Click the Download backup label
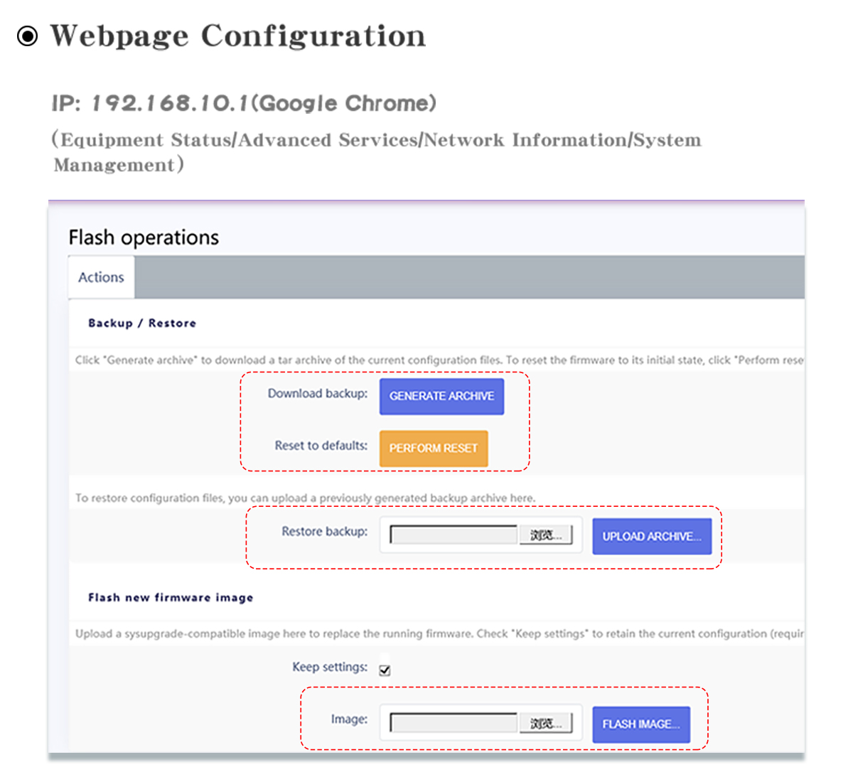853x767 pixels. click(318, 393)
